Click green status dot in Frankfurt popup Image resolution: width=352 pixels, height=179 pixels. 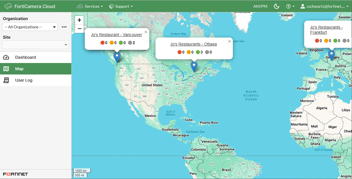pos(335,41)
